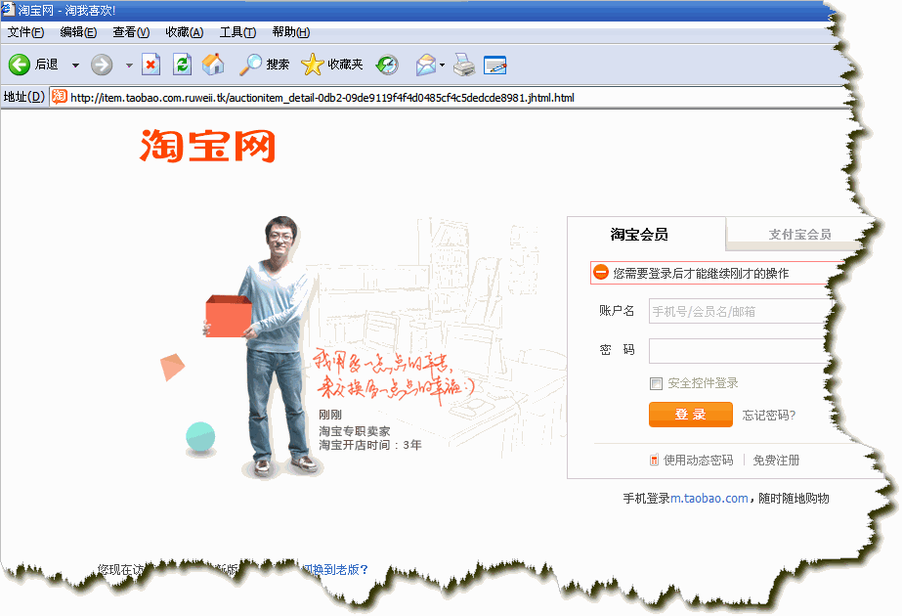The image size is (902, 616).
Task: Click the 免费注册 link
Action: click(777, 460)
